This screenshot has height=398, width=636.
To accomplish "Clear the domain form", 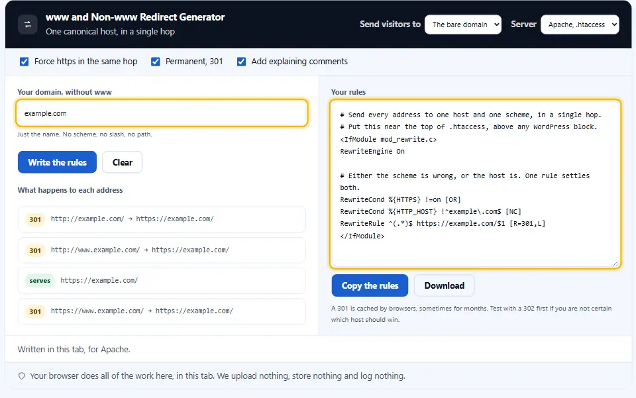I will (123, 162).
